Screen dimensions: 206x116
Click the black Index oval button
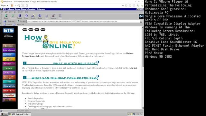coord(31,30)
